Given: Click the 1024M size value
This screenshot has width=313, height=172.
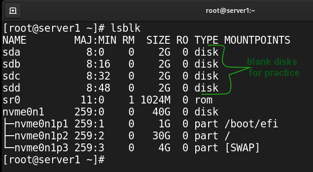Looking at the screenshot, I should [x=156, y=100].
